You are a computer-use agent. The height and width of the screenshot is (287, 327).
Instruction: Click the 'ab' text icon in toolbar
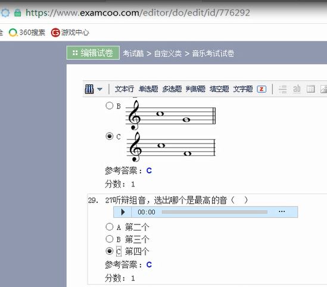pyautogui.click(x=297, y=89)
